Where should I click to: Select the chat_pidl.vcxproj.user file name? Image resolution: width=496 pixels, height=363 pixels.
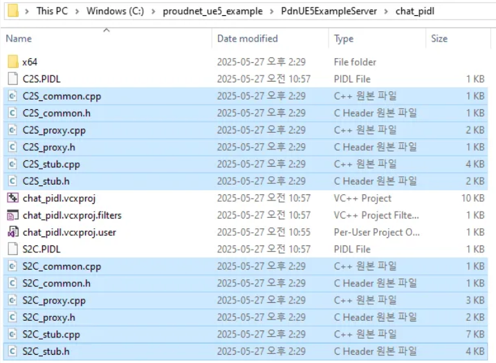pyautogui.click(x=69, y=233)
